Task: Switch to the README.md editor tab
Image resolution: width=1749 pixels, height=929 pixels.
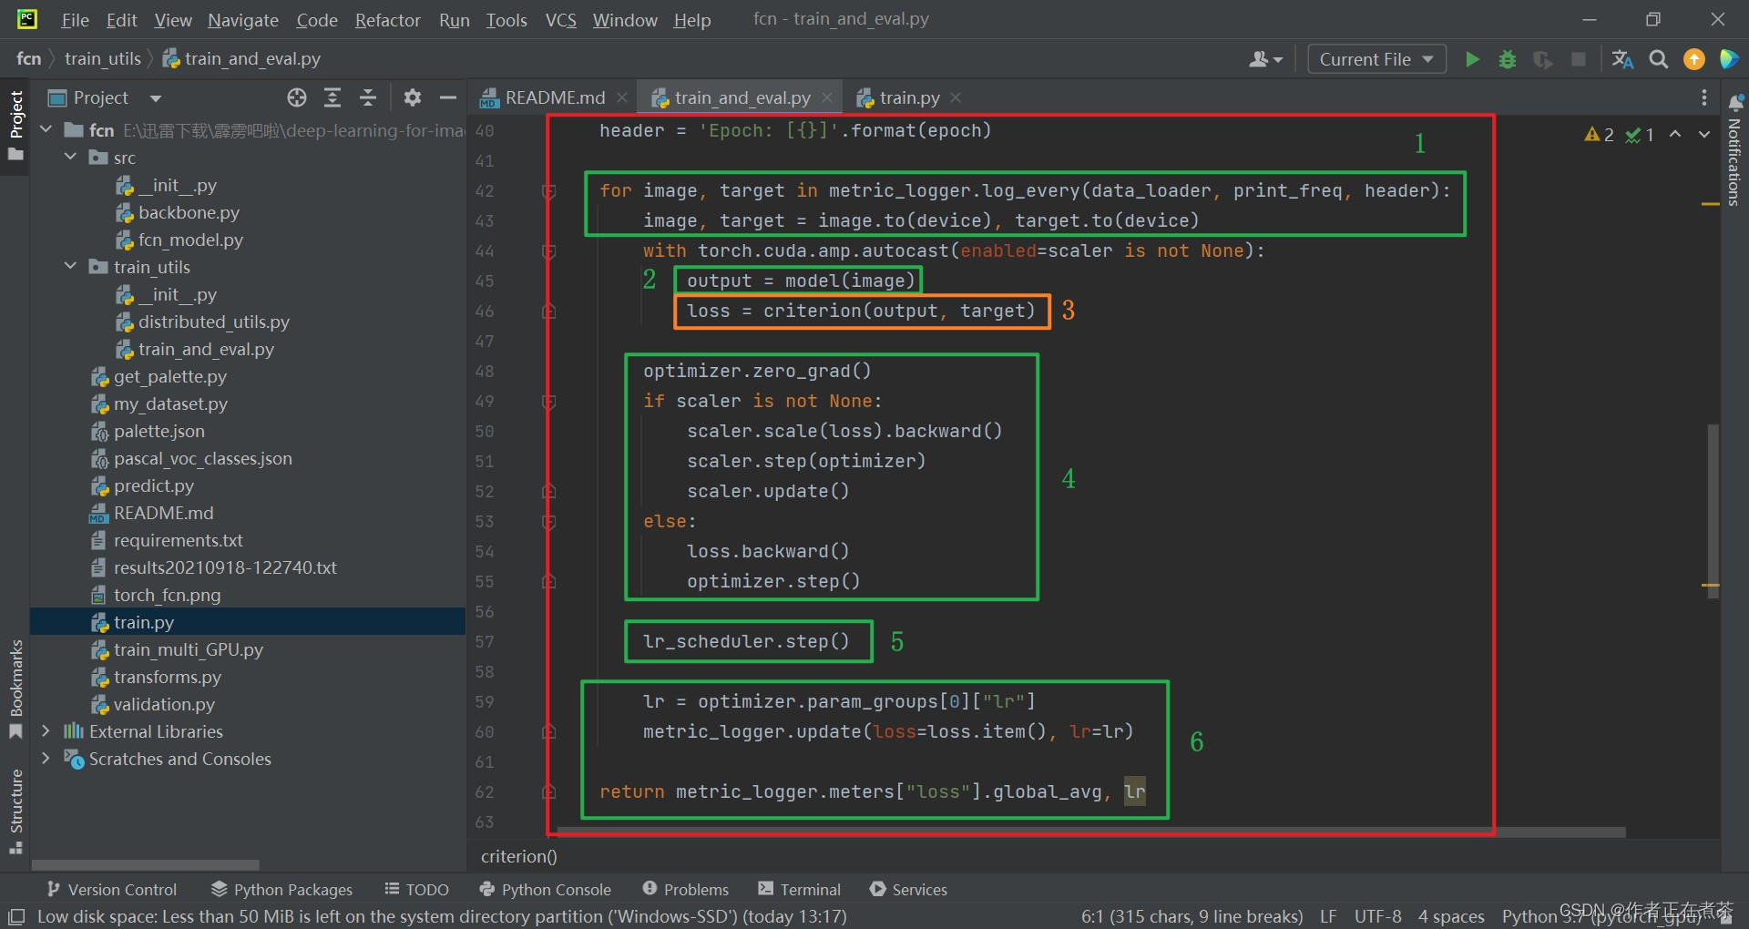Action: point(553,97)
